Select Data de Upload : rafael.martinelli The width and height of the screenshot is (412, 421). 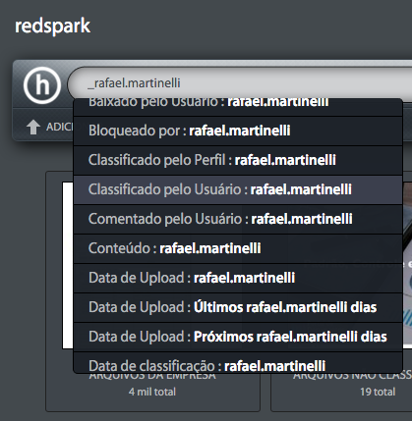(x=238, y=278)
